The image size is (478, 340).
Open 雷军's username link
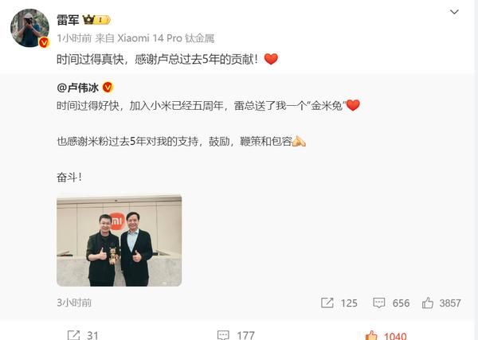tap(68, 20)
